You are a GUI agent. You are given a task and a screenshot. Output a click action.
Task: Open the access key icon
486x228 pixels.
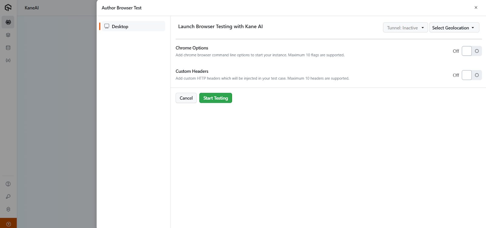[8, 196]
